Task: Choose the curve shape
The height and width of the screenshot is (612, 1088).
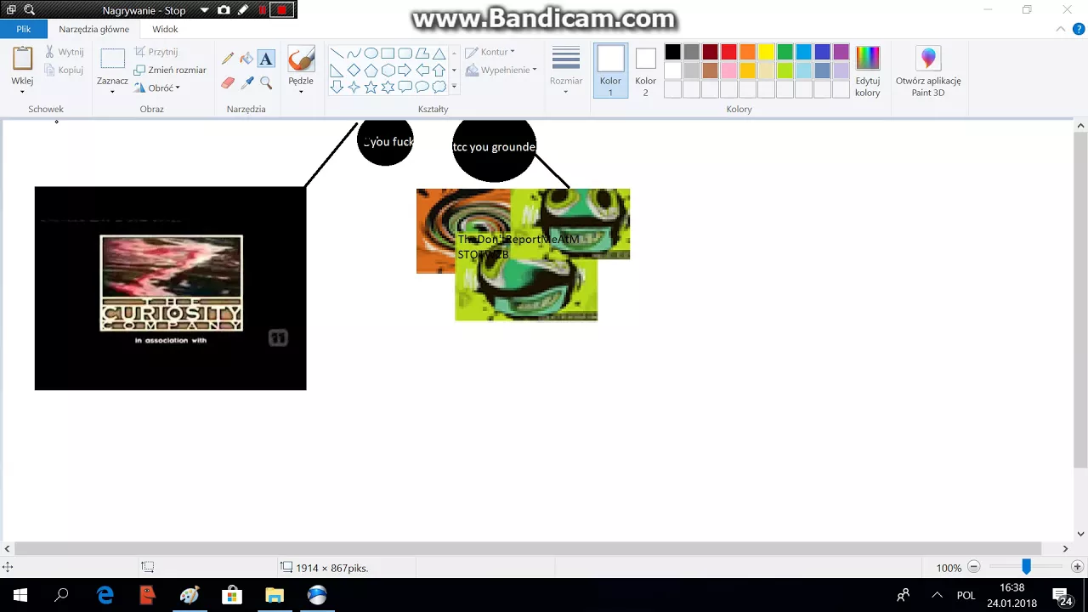Action: 354,53
